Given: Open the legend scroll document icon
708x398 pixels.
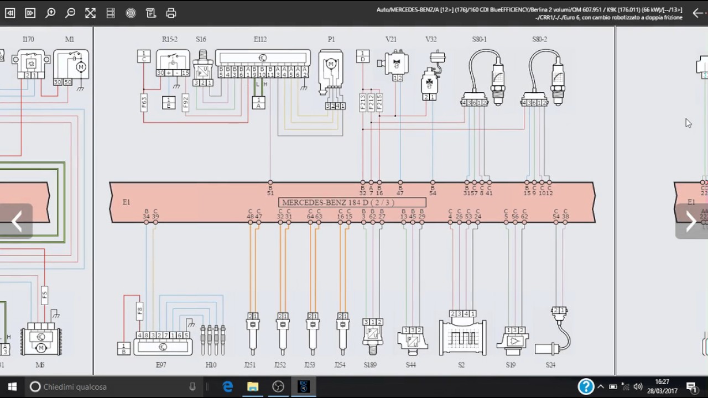Looking at the screenshot, I should 150,13.
